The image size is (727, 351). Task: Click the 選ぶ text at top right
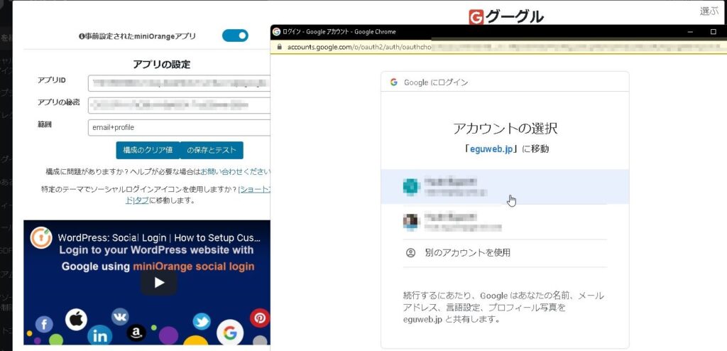tap(709, 11)
